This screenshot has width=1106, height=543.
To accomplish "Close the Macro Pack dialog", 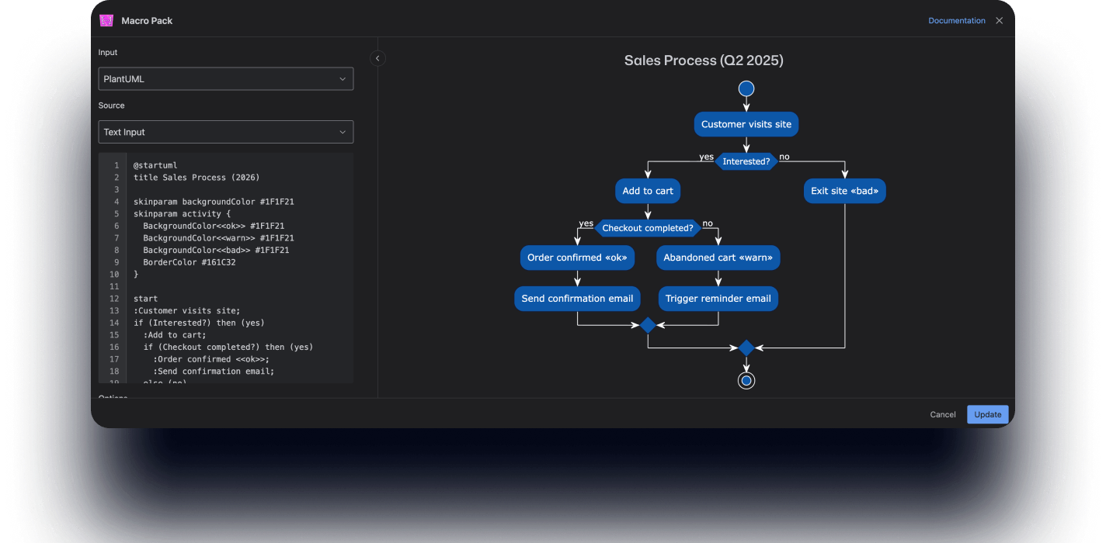I will point(1000,21).
